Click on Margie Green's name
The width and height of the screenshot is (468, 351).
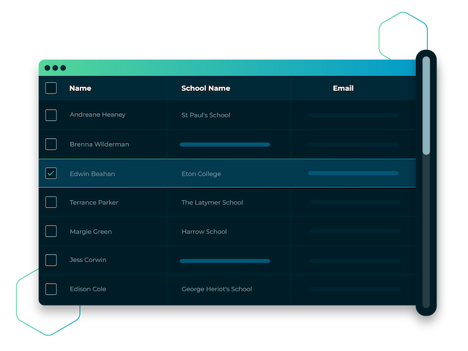[x=91, y=232]
